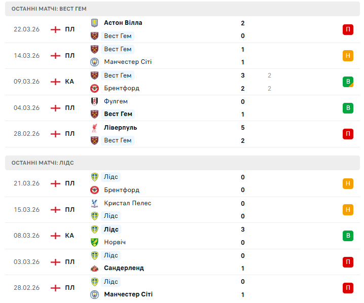Screen dimensions: 364x303
Task: Click the Manchester City crest on 14.03.26
Action: point(94,62)
